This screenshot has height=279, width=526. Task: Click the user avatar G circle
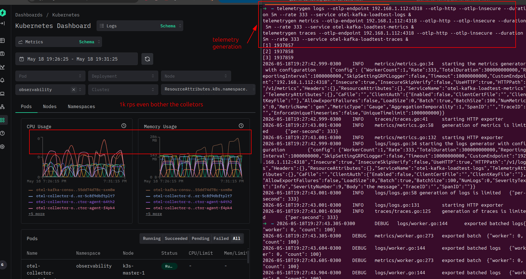[3, 265]
